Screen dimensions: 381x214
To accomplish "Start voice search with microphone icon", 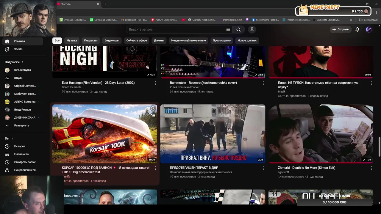I will 252,29.
